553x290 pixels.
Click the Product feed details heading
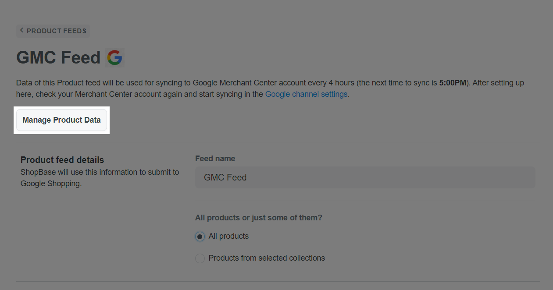tap(62, 160)
